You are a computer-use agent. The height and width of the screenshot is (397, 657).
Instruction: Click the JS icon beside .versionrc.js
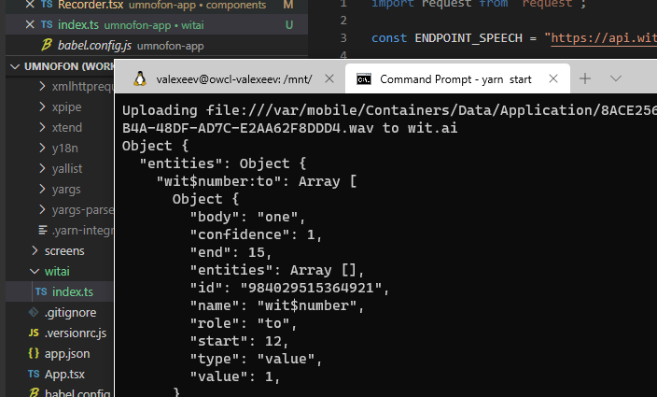coord(34,333)
